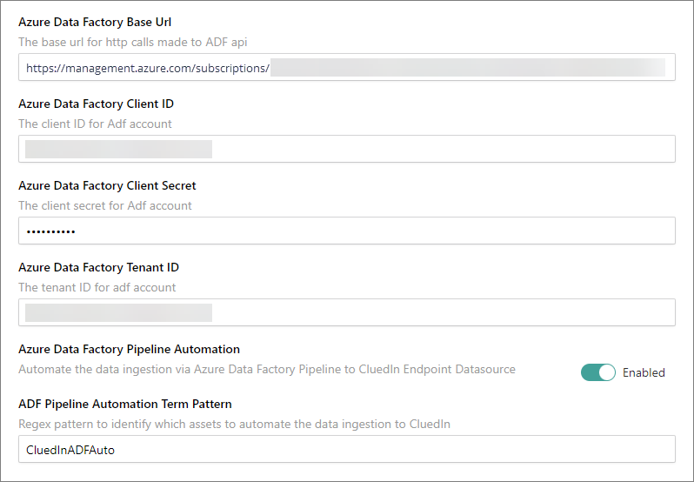Click the 'Azure Data Factory Base Url' label
Image resolution: width=694 pixels, height=482 pixels.
[95, 22]
